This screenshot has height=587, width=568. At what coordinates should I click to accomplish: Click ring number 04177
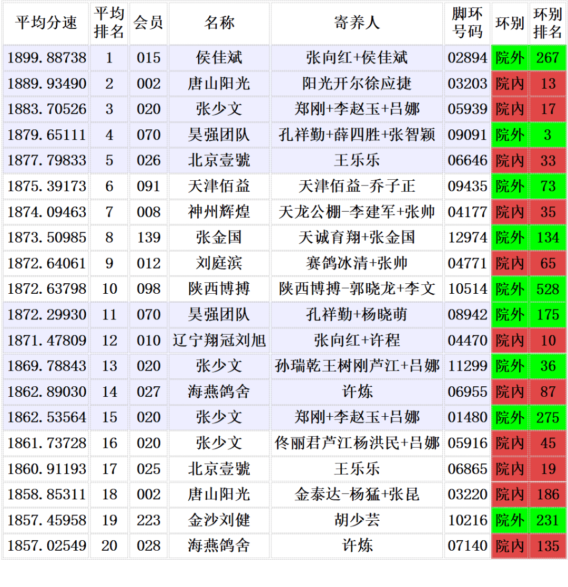467,212
